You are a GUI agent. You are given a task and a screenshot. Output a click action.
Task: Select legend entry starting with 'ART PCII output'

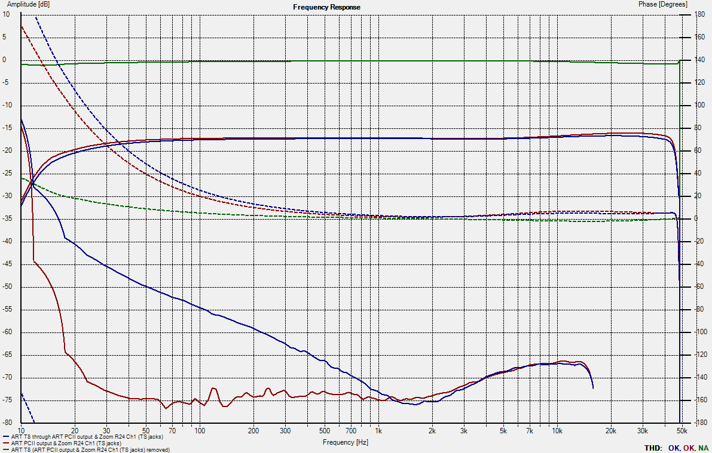(x=66, y=443)
